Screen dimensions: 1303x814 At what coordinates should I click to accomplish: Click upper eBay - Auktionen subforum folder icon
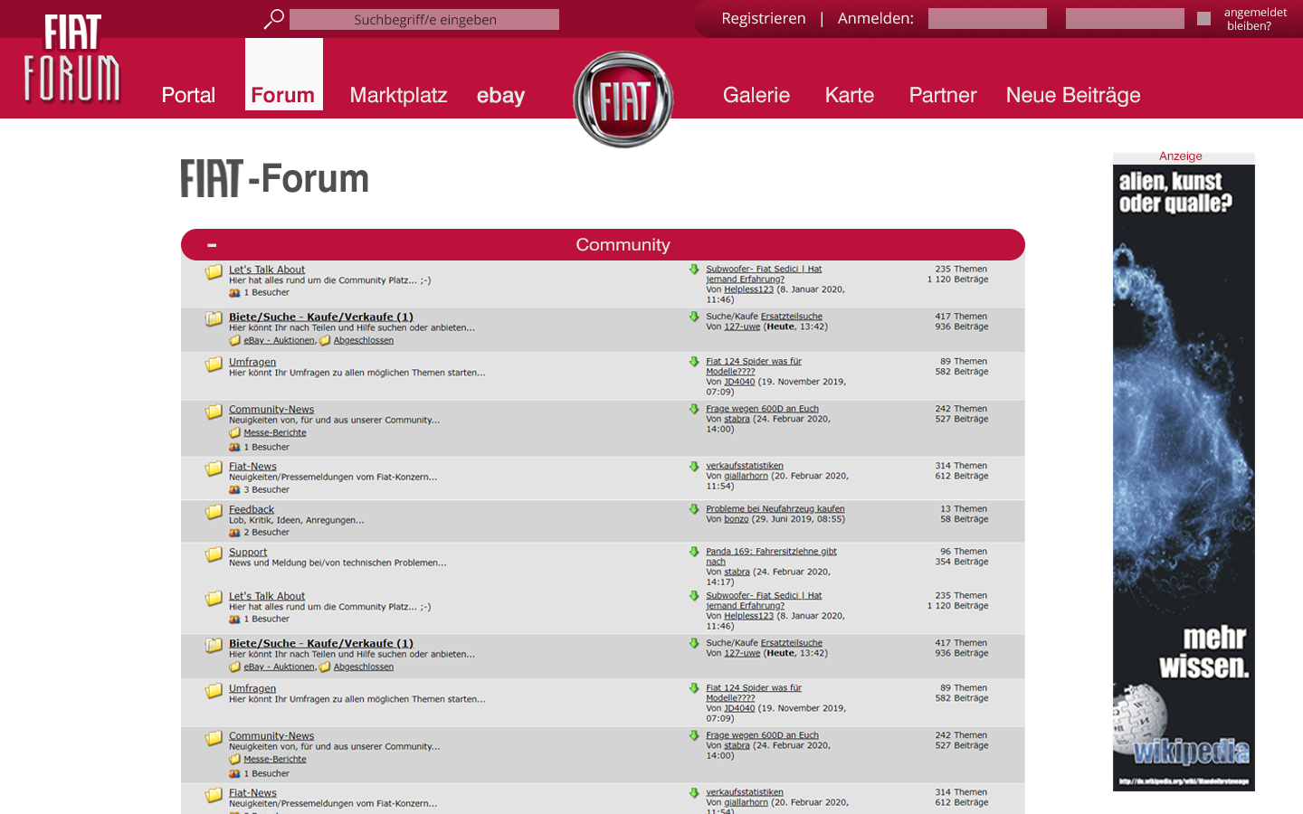click(234, 341)
